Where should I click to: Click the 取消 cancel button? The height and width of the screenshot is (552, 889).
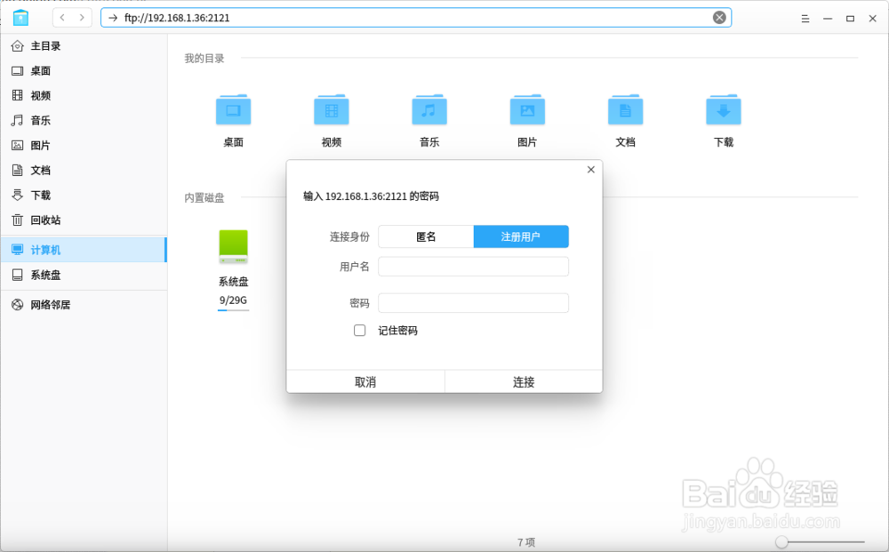point(365,380)
